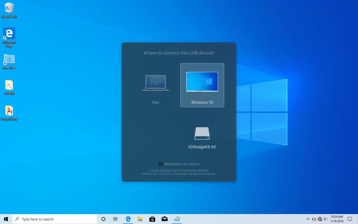Choose Windows 10 as USB destination
Image resolution: width=358 pixels, height=224 pixels.
coord(202,85)
